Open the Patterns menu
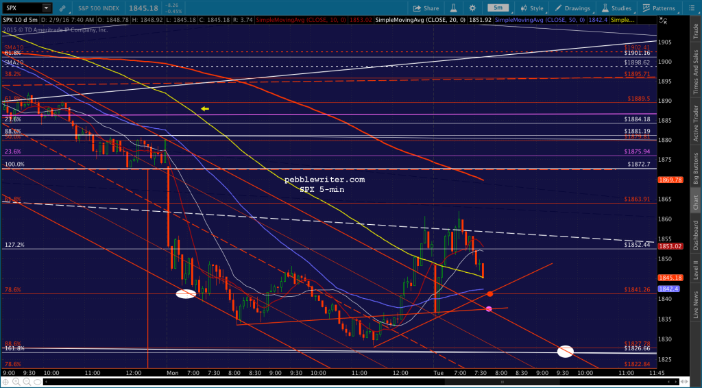The width and height of the screenshot is (702, 388). click(659, 8)
